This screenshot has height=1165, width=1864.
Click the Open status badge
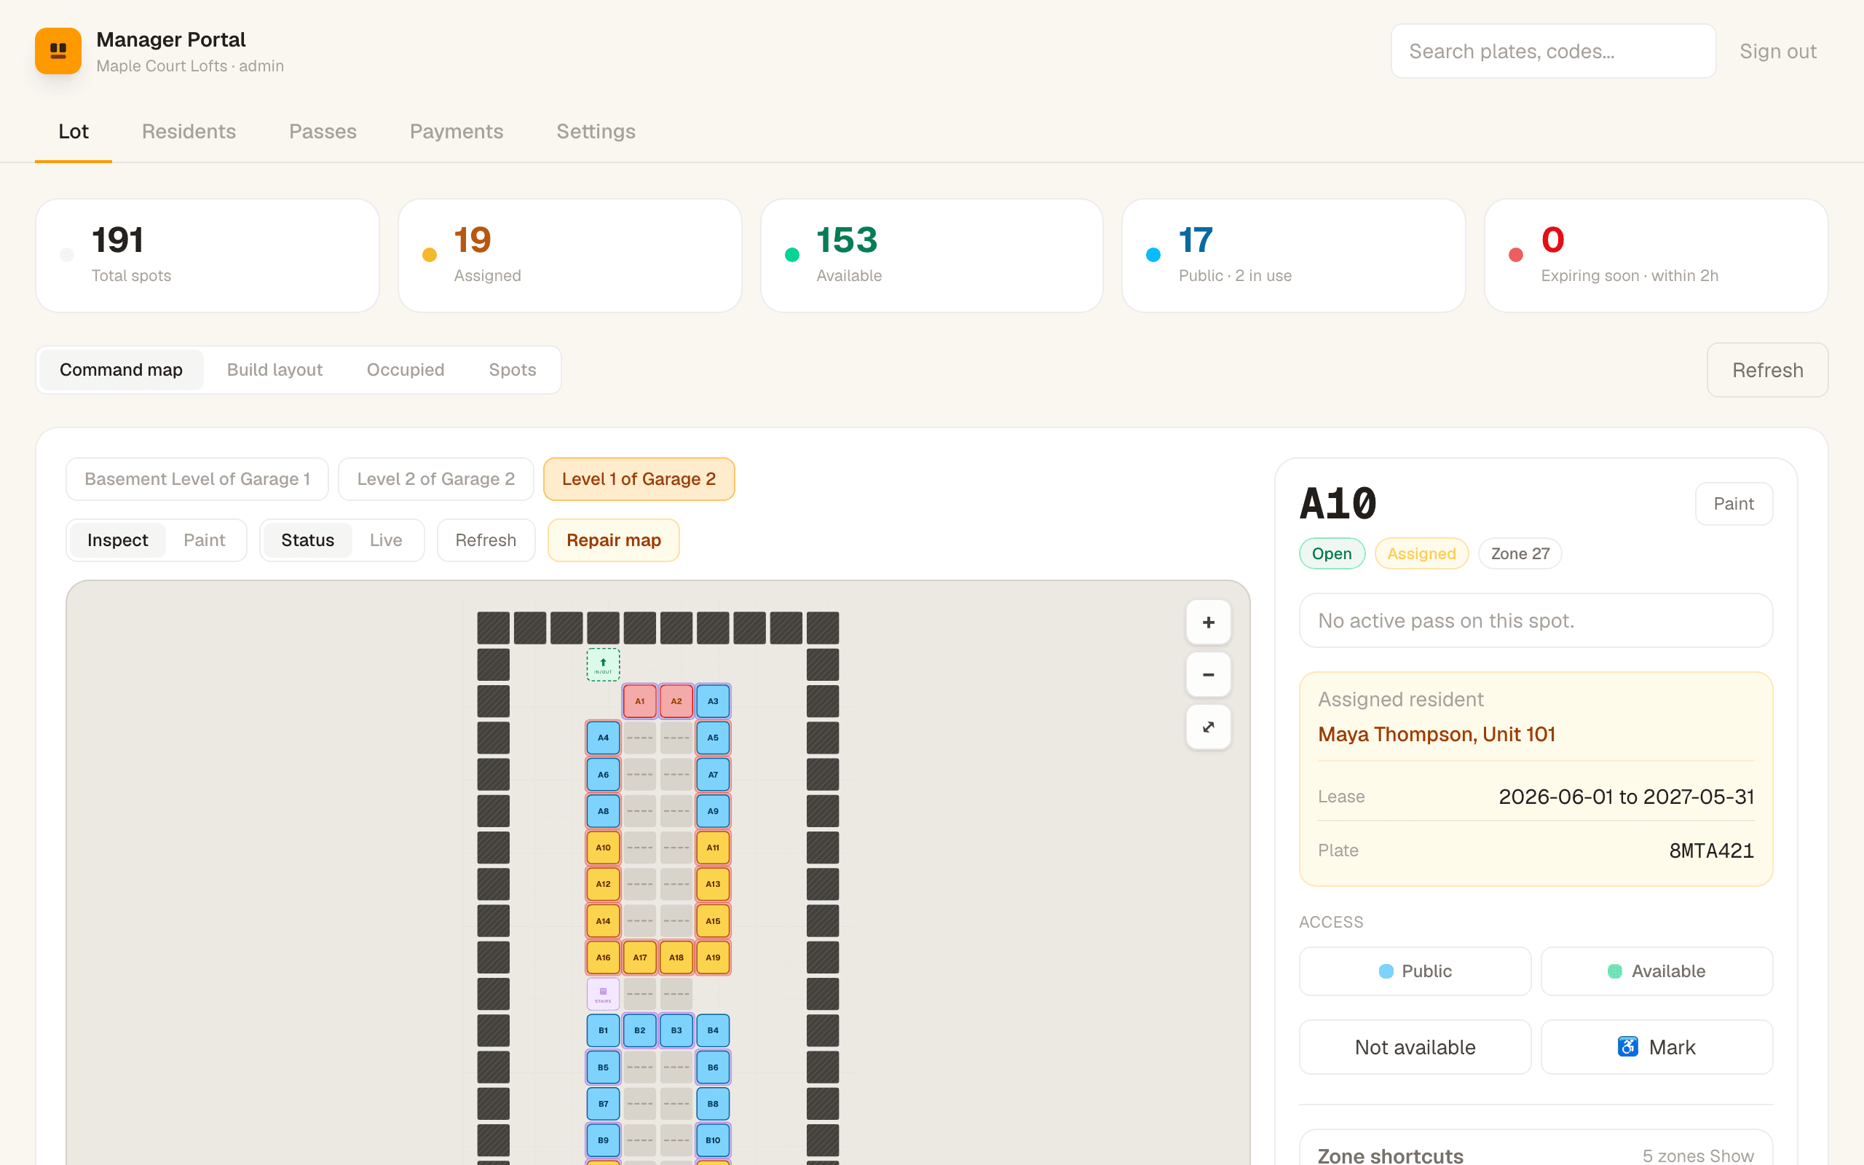tap(1332, 553)
